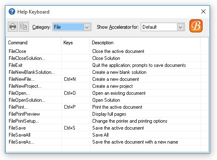Close the Help Keyboard dialog

pos(203,11)
